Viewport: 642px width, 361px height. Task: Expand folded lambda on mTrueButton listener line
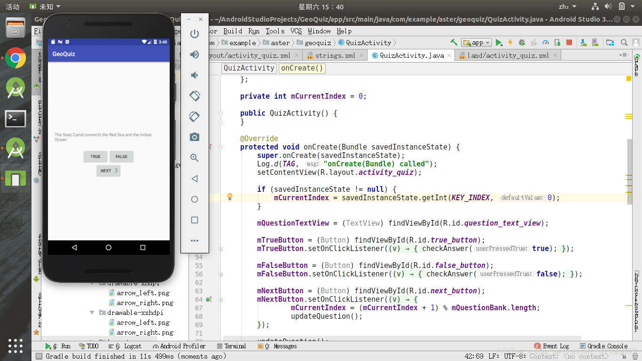pyautogui.click(x=221, y=249)
